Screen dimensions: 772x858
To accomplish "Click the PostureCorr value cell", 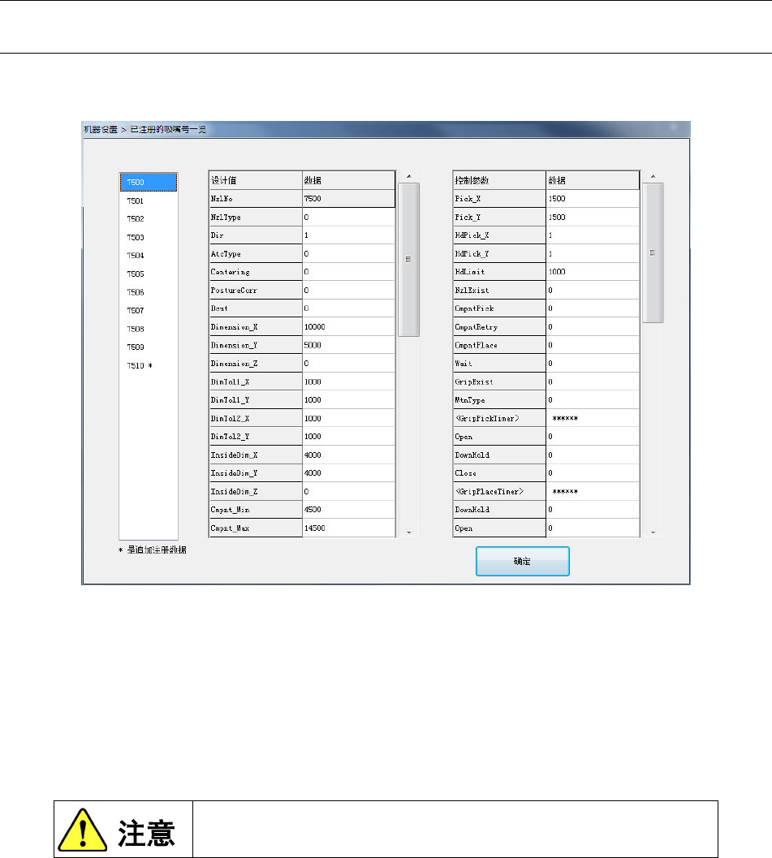I will pyautogui.click(x=348, y=291).
